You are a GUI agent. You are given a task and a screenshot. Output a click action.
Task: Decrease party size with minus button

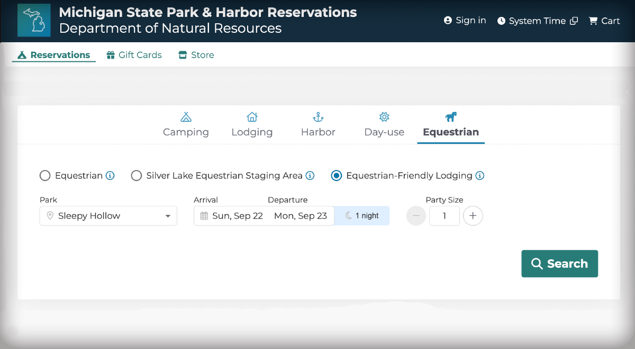point(416,216)
